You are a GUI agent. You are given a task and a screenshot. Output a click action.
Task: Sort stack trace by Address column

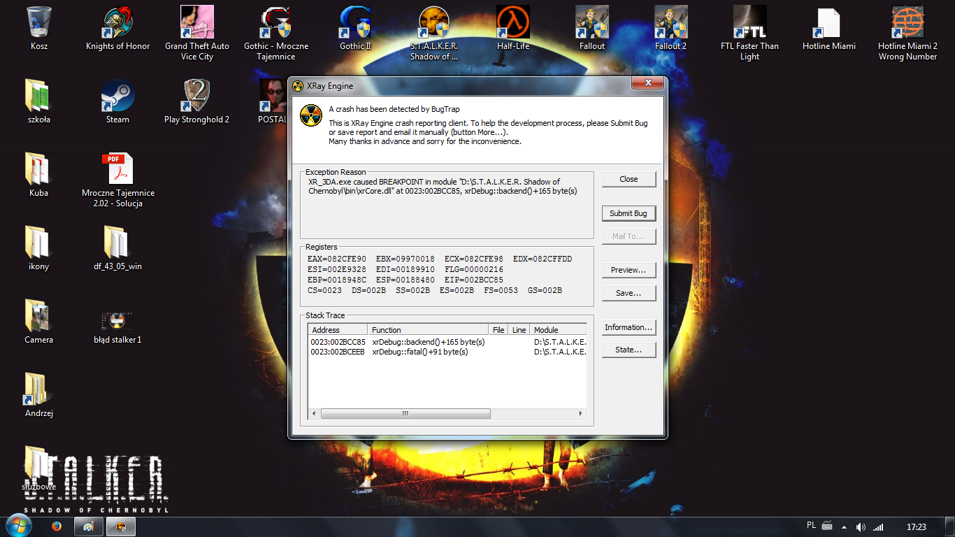[x=338, y=330]
